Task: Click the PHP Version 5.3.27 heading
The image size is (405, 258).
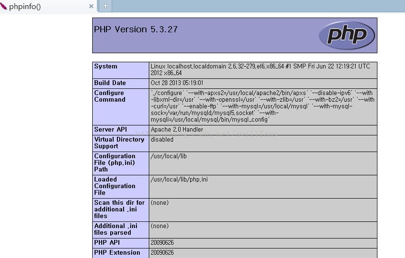Action: tap(136, 29)
